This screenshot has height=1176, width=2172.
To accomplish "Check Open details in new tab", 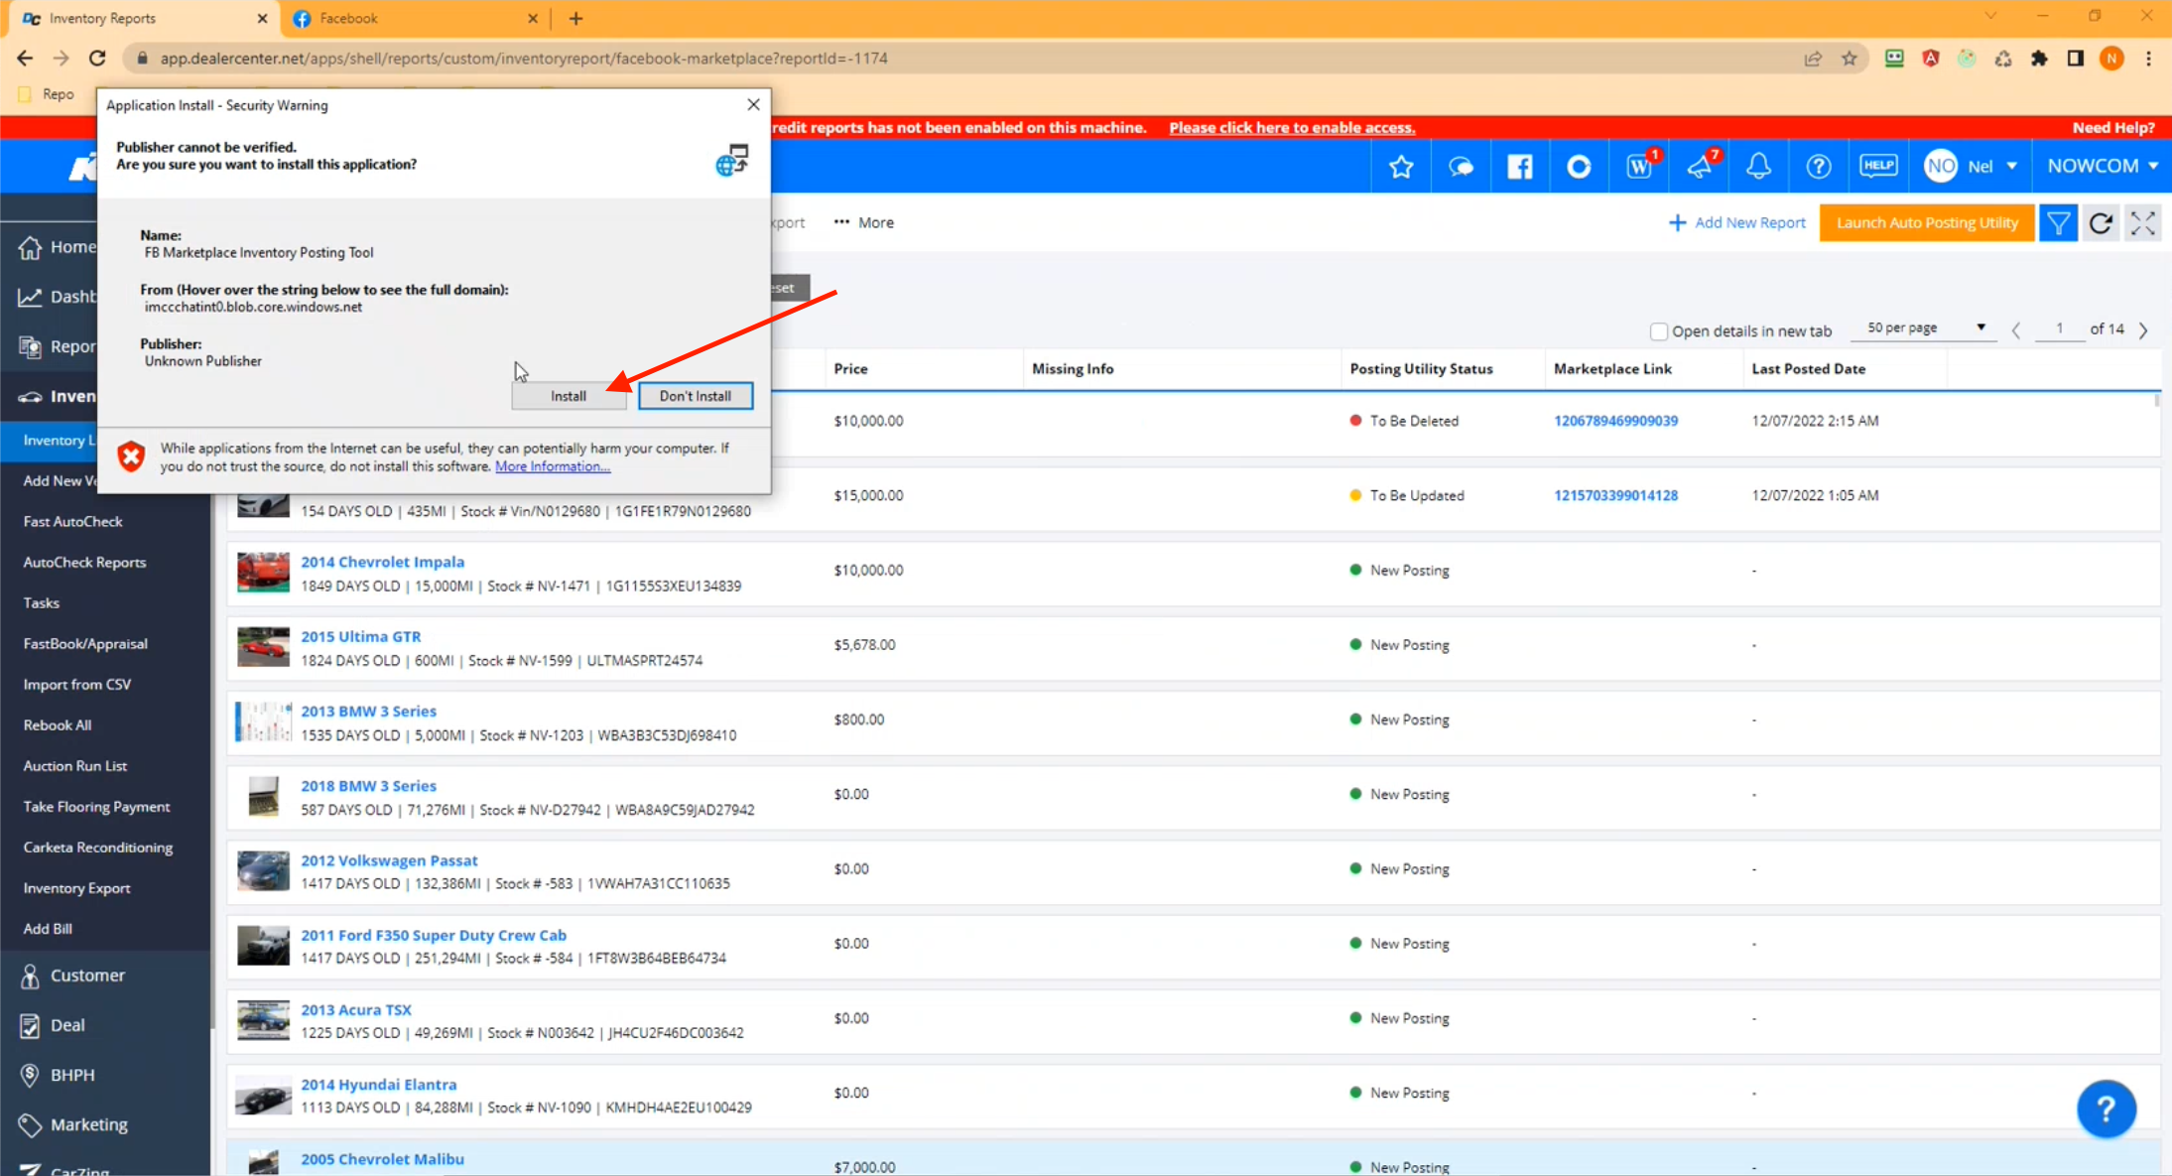I will pos(1658,331).
